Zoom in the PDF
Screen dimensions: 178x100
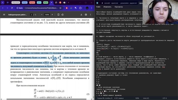coord(52,15)
